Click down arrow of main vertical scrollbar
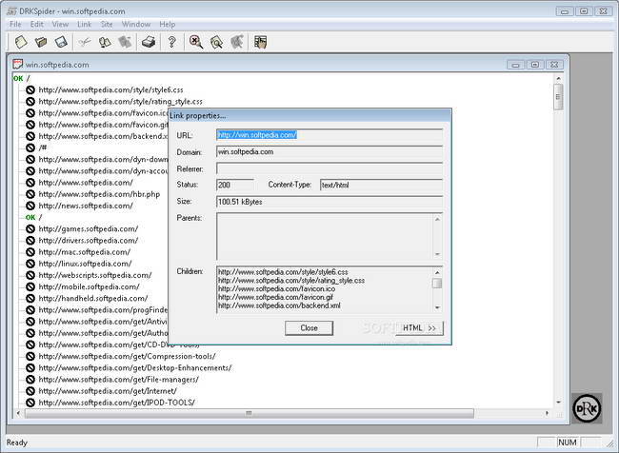Image resolution: width=619 pixels, height=453 pixels. click(x=558, y=403)
